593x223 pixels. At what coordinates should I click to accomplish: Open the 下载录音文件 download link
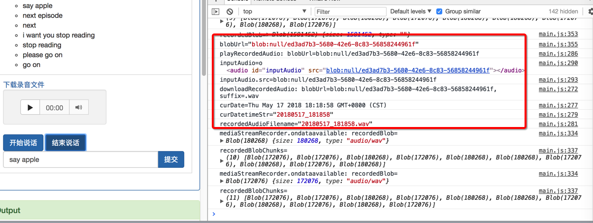tap(24, 85)
